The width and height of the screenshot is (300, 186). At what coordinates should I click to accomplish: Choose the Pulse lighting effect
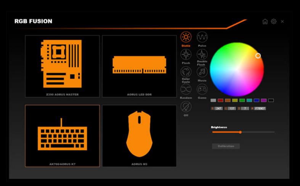(202, 37)
